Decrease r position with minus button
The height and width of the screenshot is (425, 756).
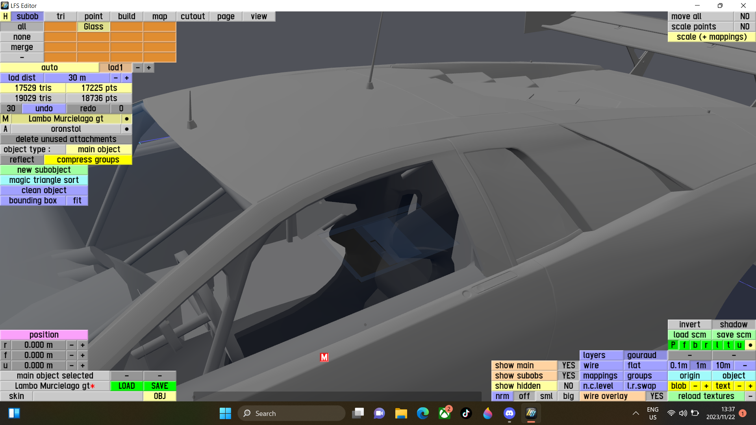tap(71, 345)
